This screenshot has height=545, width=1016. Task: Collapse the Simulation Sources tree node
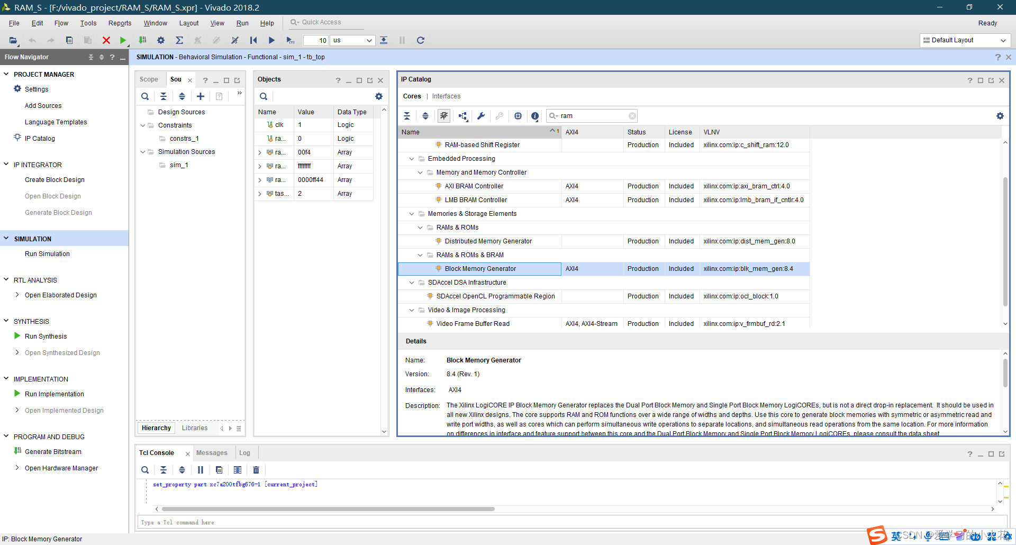tap(143, 152)
